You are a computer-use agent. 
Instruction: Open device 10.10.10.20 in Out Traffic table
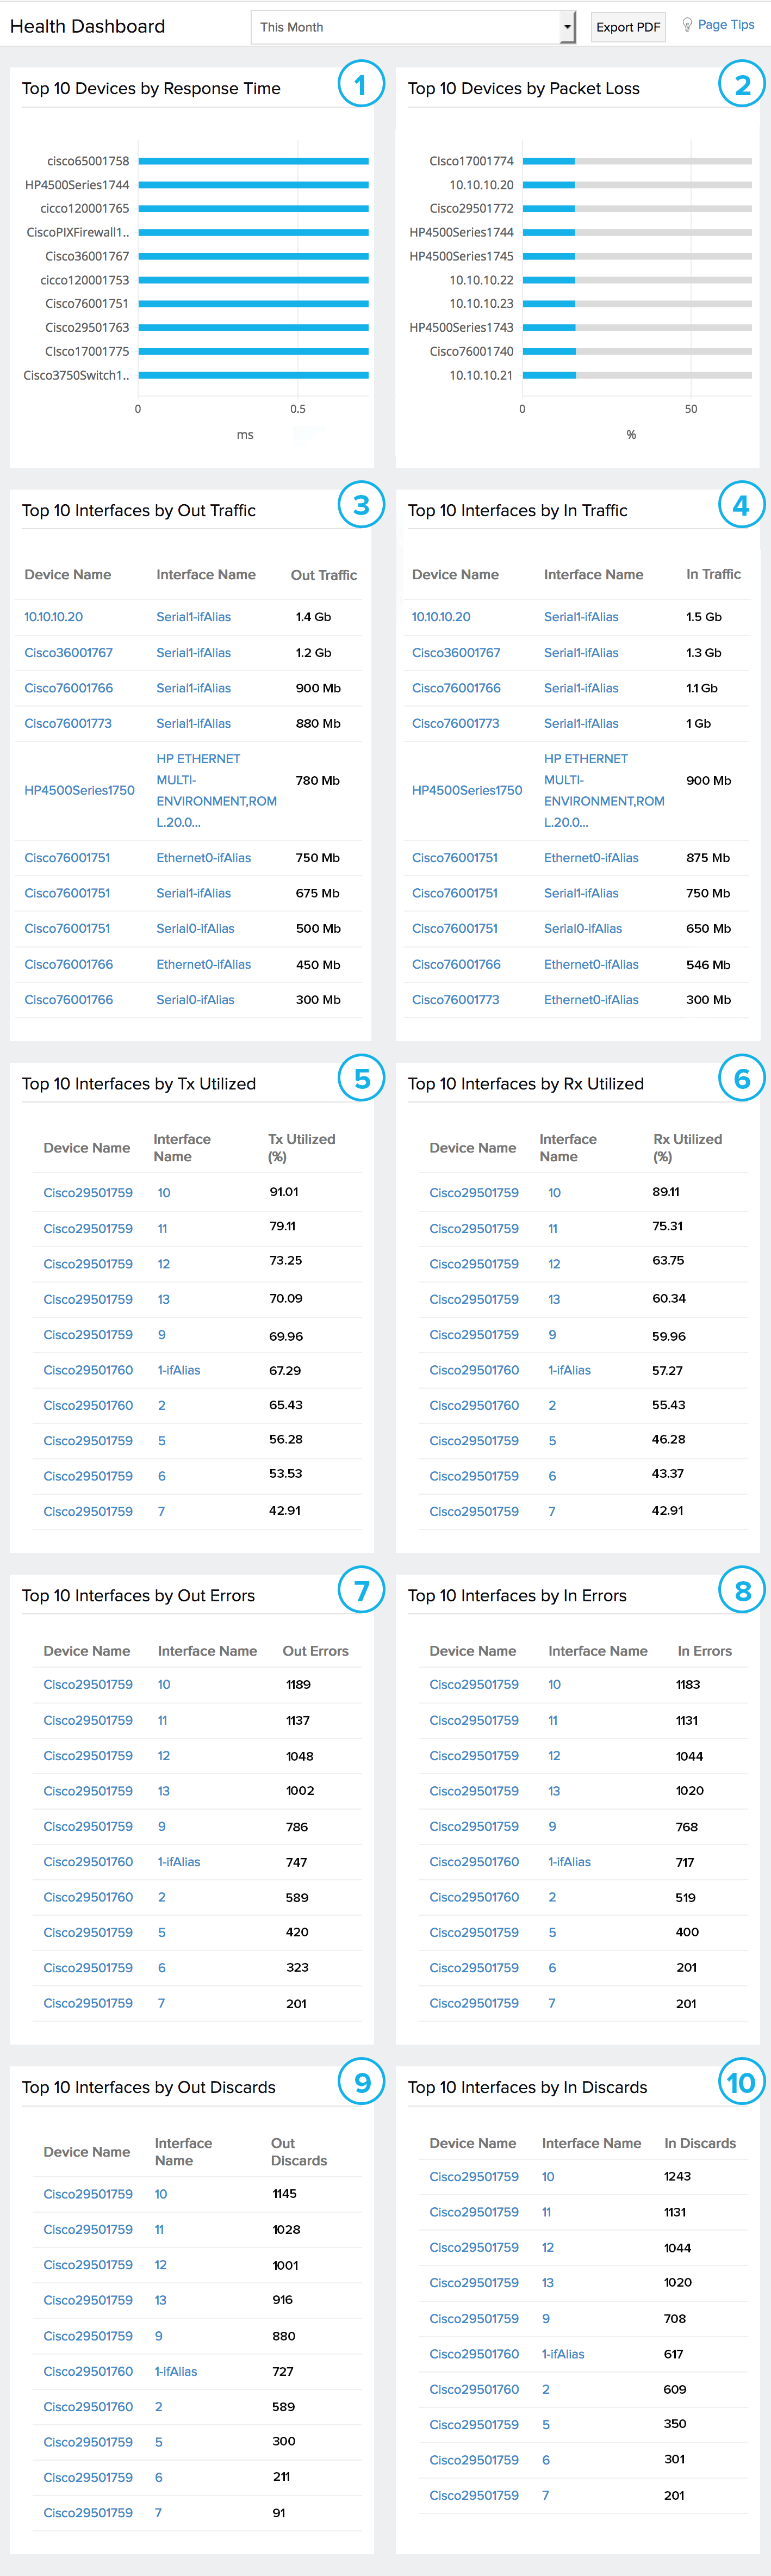click(x=54, y=617)
